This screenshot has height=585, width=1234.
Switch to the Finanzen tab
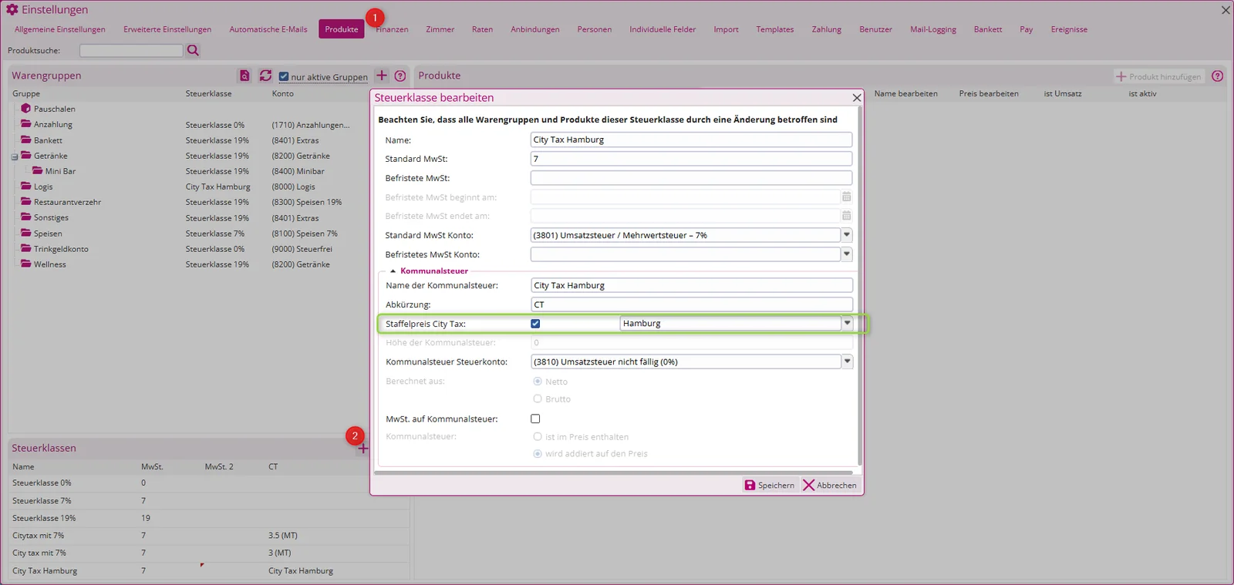pos(392,29)
